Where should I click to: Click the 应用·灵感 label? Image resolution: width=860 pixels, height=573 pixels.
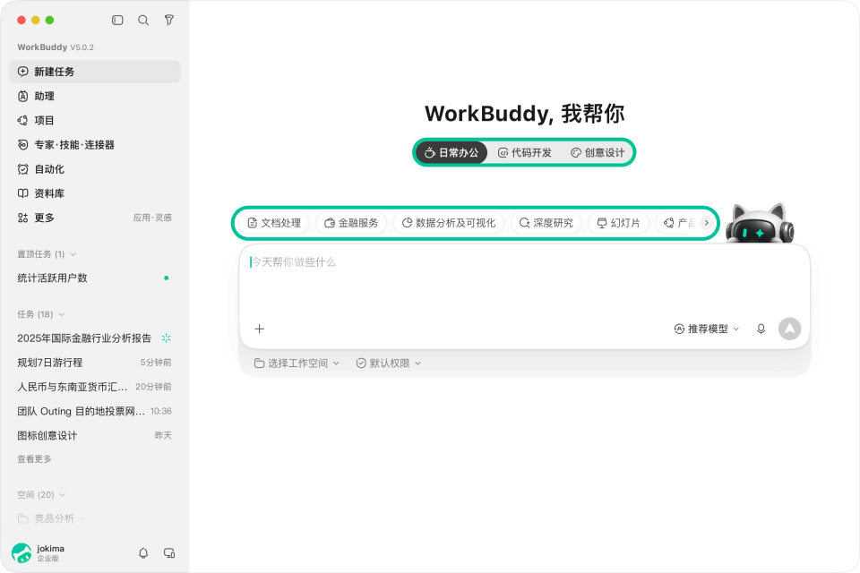click(x=152, y=218)
